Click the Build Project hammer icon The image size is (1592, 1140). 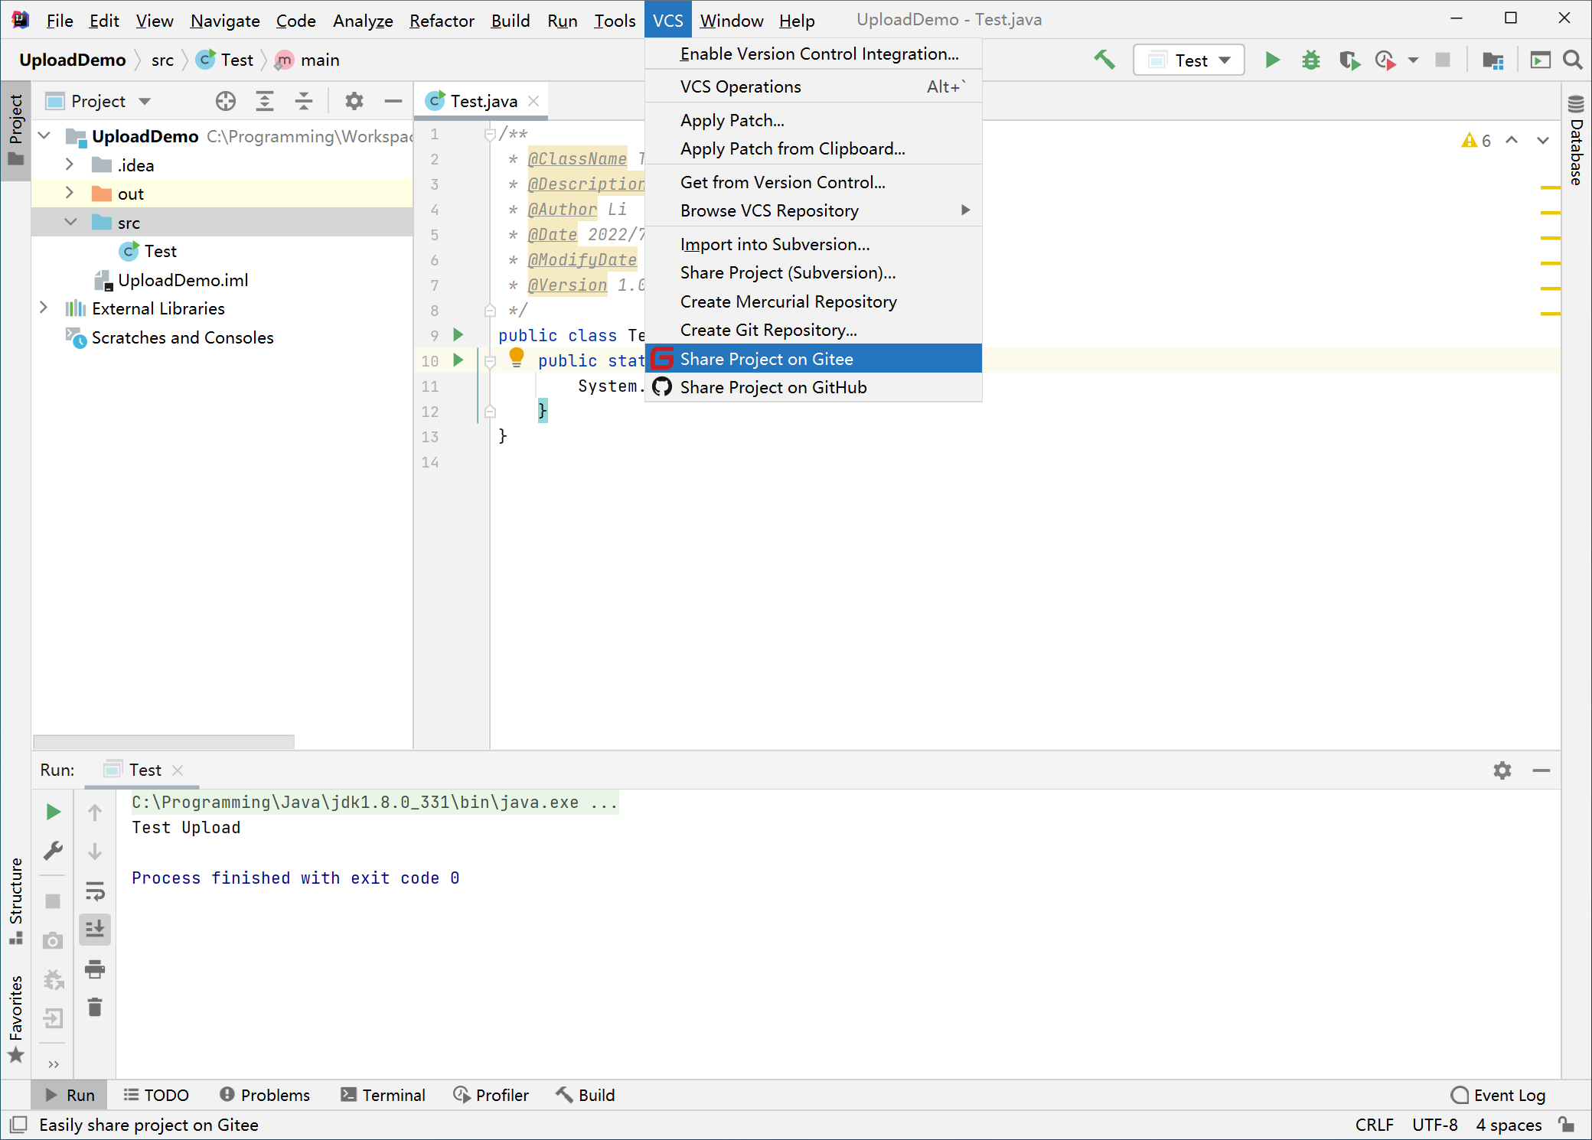(x=1104, y=60)
